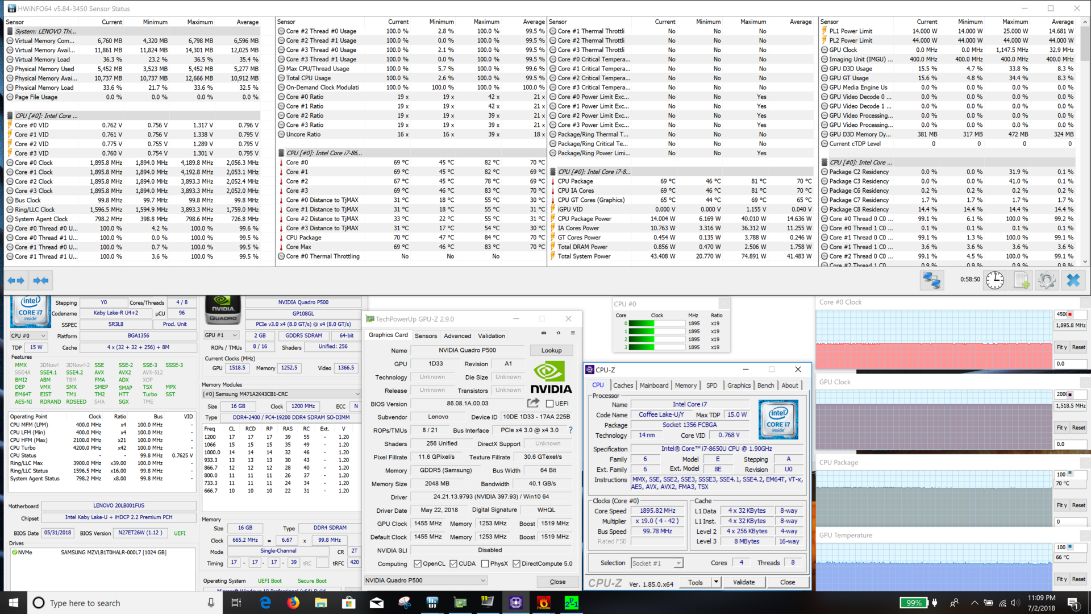Click the CPU Package graph color swatch
Viewport: 1091px width, 614px height.
(1070, 473)
